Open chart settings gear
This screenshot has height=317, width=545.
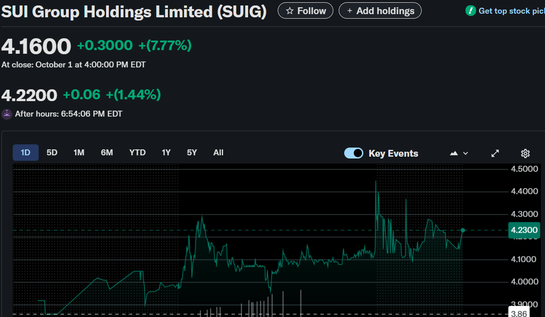coord(525,153)
